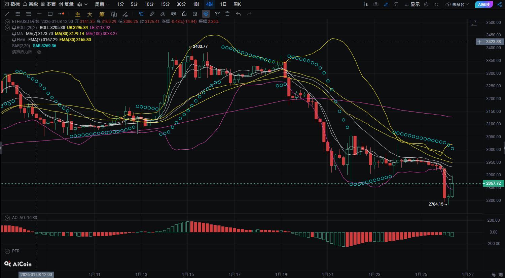The image size is (505, 278).
Task: Switch to the 15分 timeframe
Action: (x=165, y=4)
